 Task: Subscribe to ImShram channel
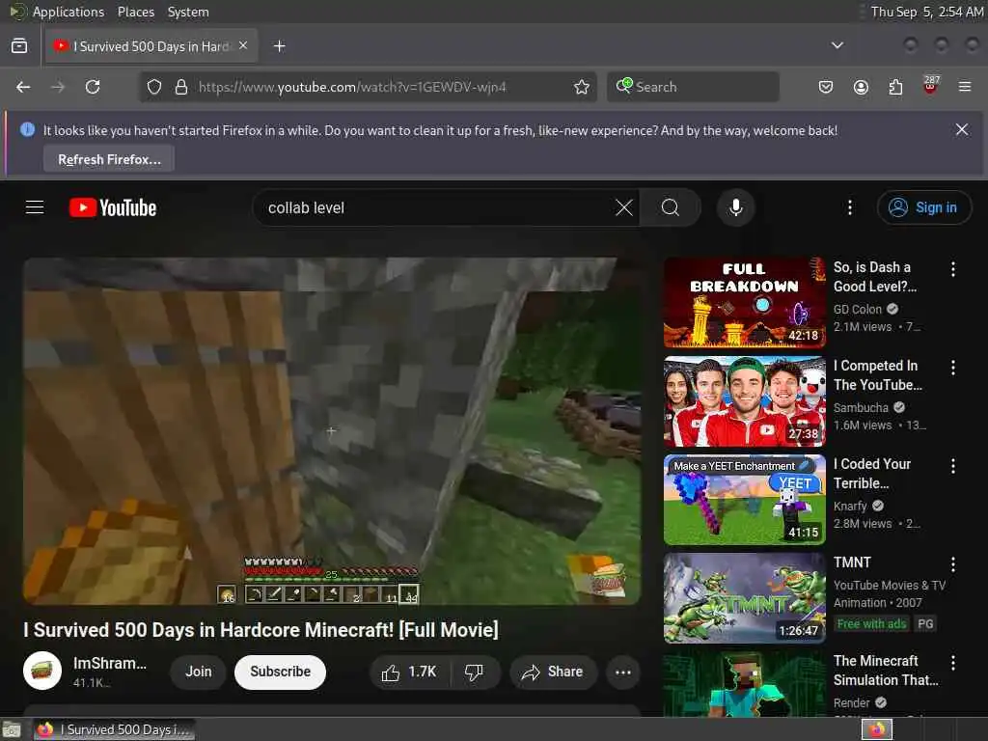pos(280,672)
